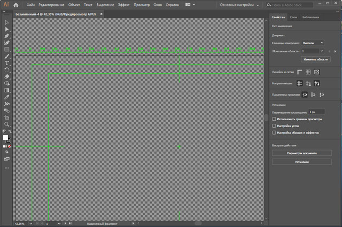The image size is (342, 227).
Task: Select the Pen tool
Action: coord(6,36)
